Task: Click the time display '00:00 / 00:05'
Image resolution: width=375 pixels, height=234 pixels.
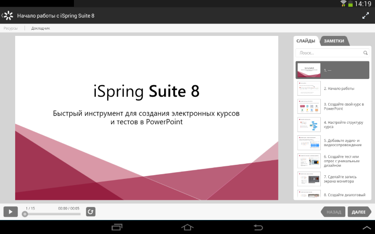Action: pyautogui.click(x=69, y=208)
